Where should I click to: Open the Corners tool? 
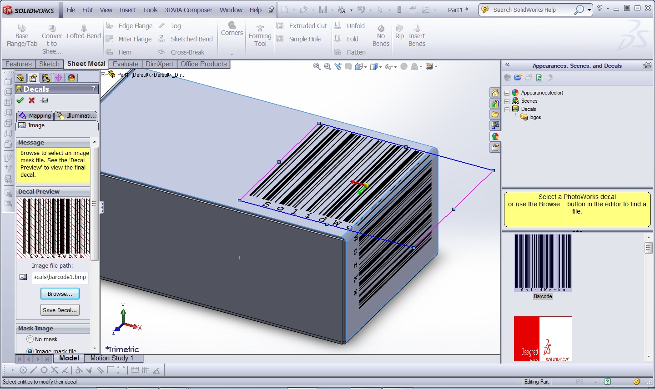[232, 29]
